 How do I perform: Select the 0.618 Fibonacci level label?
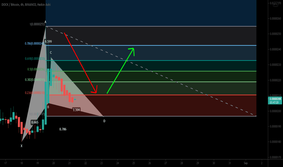tap(35, 59)
